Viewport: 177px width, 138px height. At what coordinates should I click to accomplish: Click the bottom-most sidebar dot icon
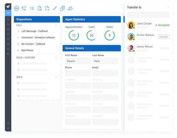(x=8, y=128)
